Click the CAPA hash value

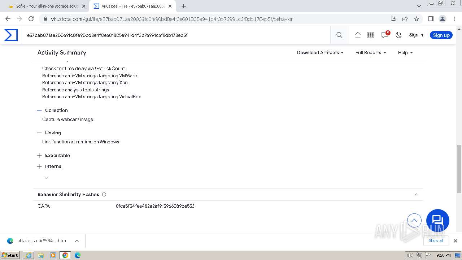(155, 206)
